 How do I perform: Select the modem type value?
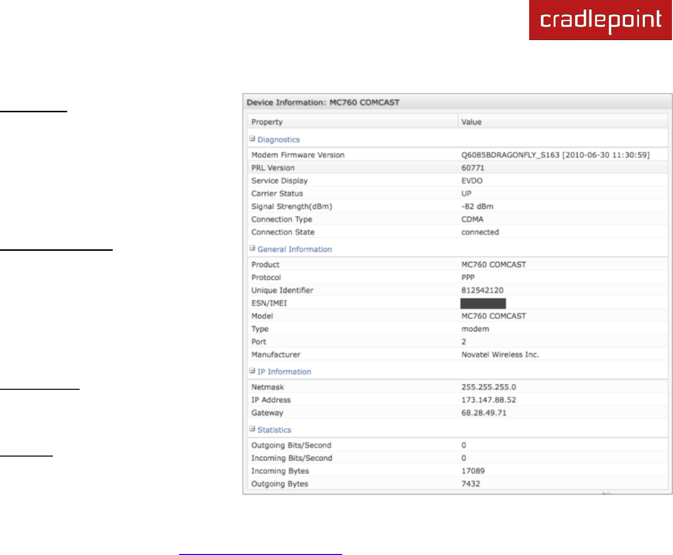[475, 329]
